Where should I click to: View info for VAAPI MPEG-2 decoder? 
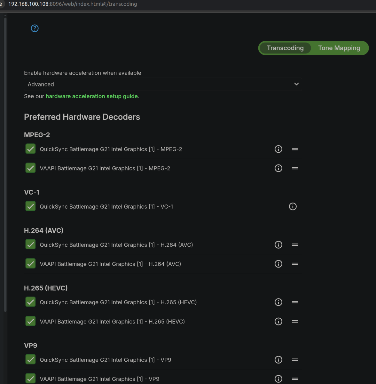278,168
